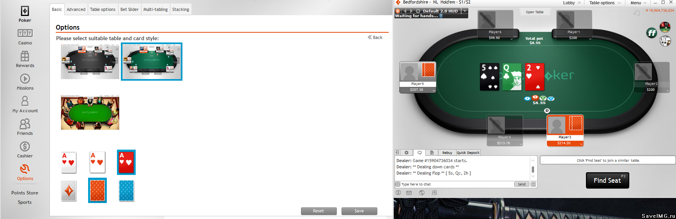Switch to the Multi-tabling tab
The width and height of the screenshot is (676, 219).
[156, 9]
